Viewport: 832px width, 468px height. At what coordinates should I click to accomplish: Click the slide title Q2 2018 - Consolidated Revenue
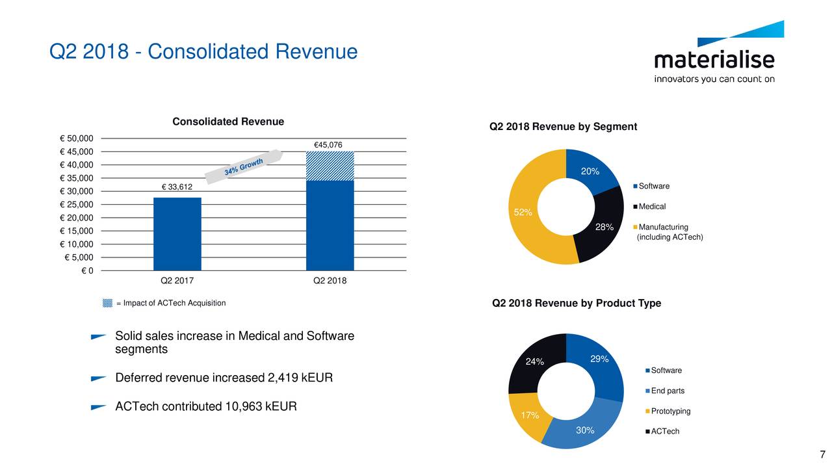coord(203,51)
